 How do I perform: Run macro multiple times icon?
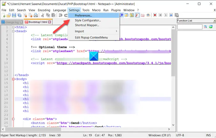click(x=171, y=15)
